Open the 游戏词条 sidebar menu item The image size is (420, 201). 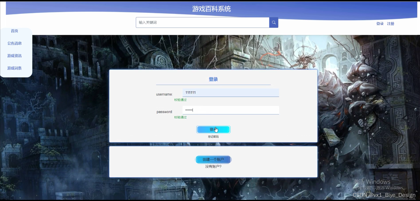(x=14, y=68)
